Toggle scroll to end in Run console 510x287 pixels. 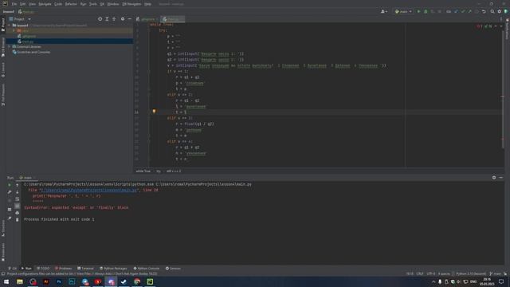(x=18, y=206)
